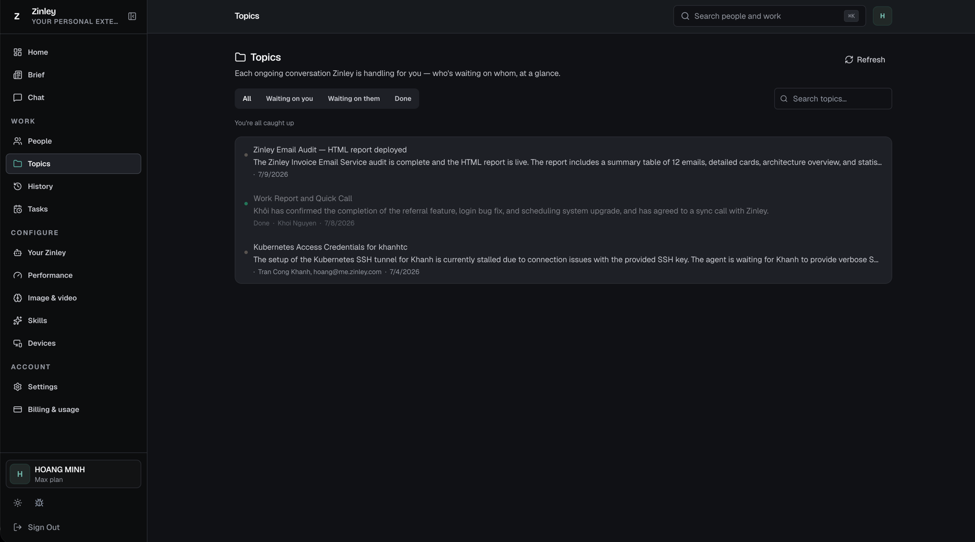The image size is (975, 542).
Task: Click the date 7/4/2026
Action: coord(404,272)
